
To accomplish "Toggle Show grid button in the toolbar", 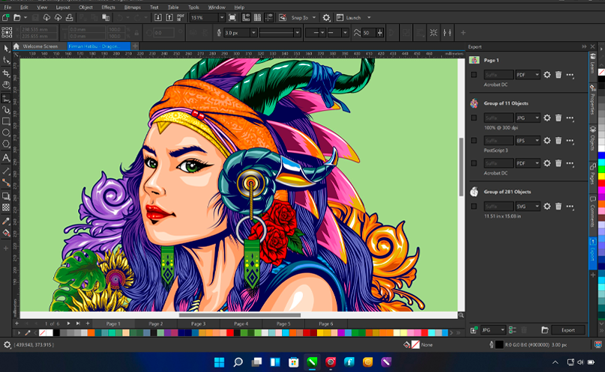I will pyautogui.click(x=257, y=18).
